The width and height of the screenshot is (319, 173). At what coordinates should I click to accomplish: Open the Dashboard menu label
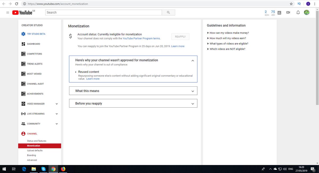[x=33, y=44]
